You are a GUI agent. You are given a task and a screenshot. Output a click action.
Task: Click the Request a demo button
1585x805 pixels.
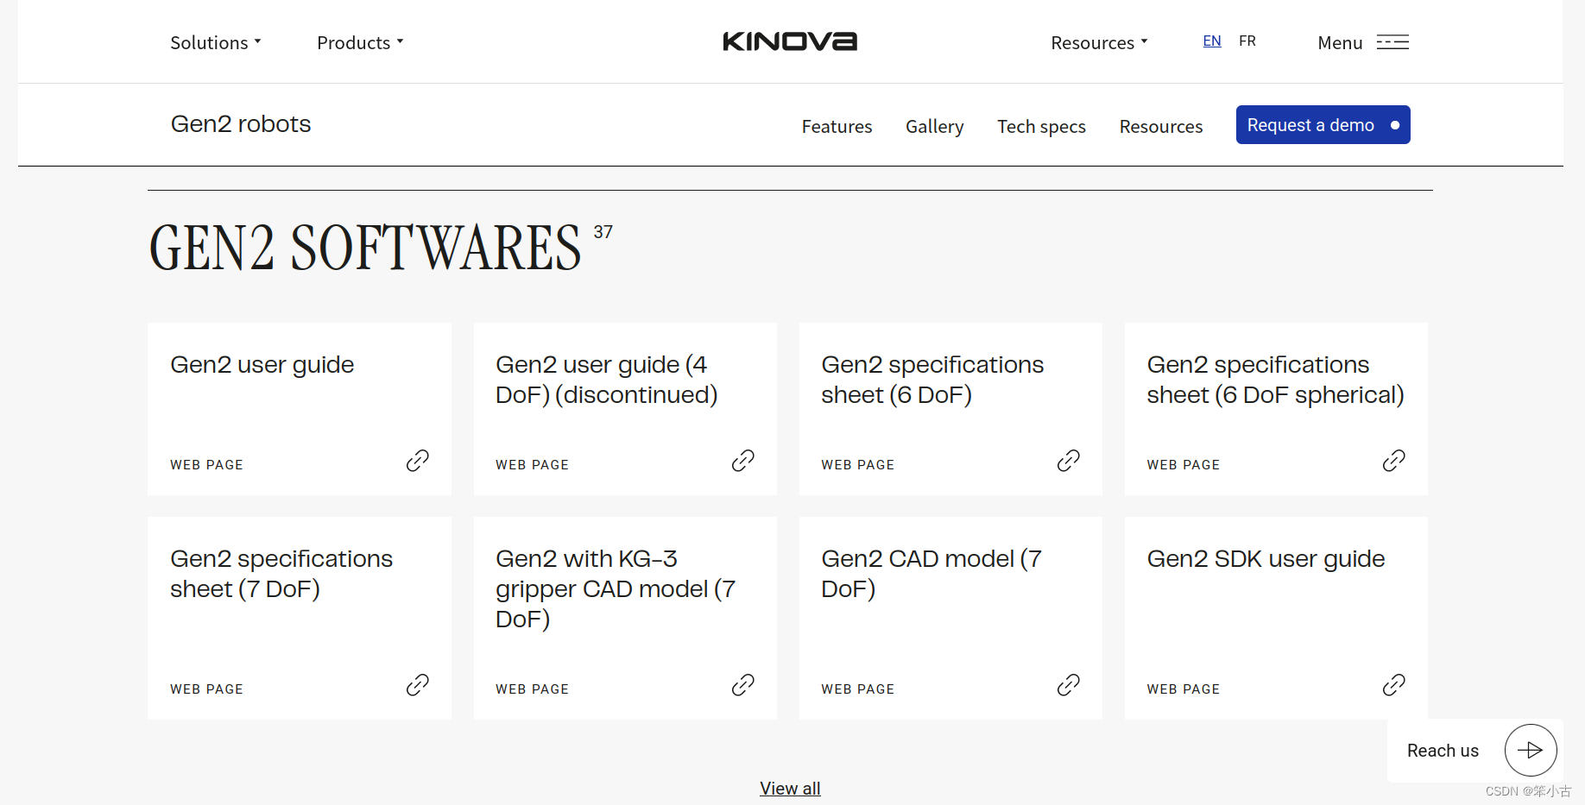pyautogui.click(x=1323, y=125)
